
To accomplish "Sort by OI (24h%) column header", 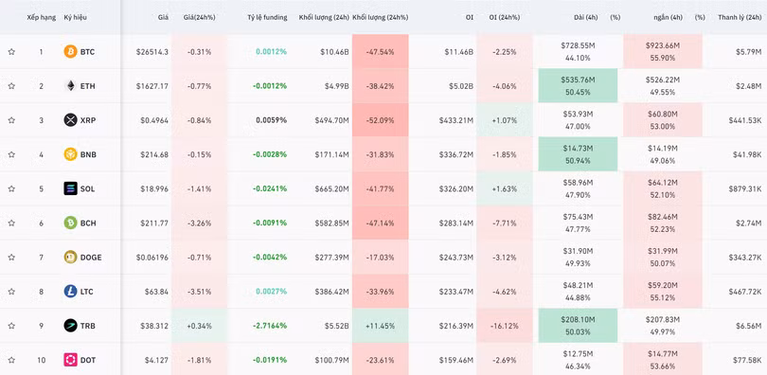I will (505, 17).
